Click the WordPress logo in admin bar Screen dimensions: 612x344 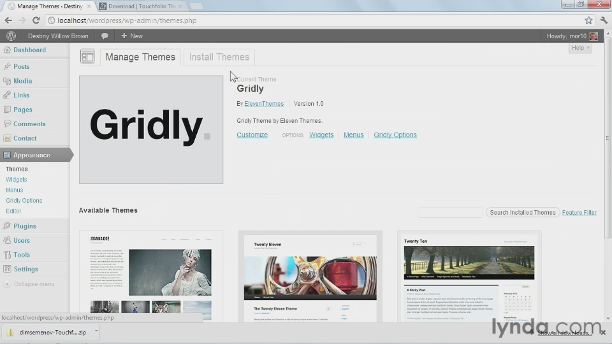pyautogui.click(x=11, y=36)
